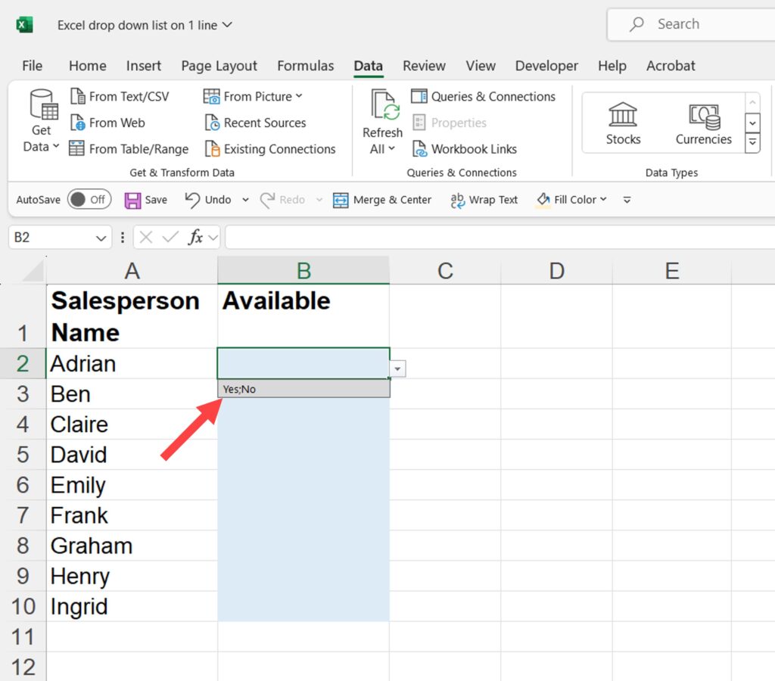Select the Available header cell
Viewport: 775px width, 681px height.
coord(303,316)
